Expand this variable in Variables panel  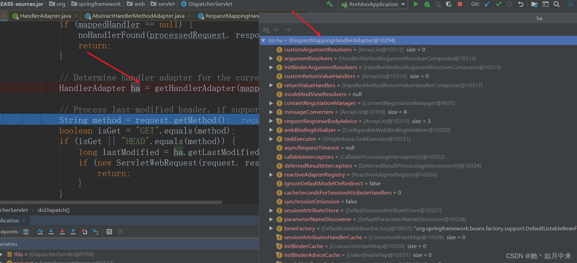coord(1,254)
